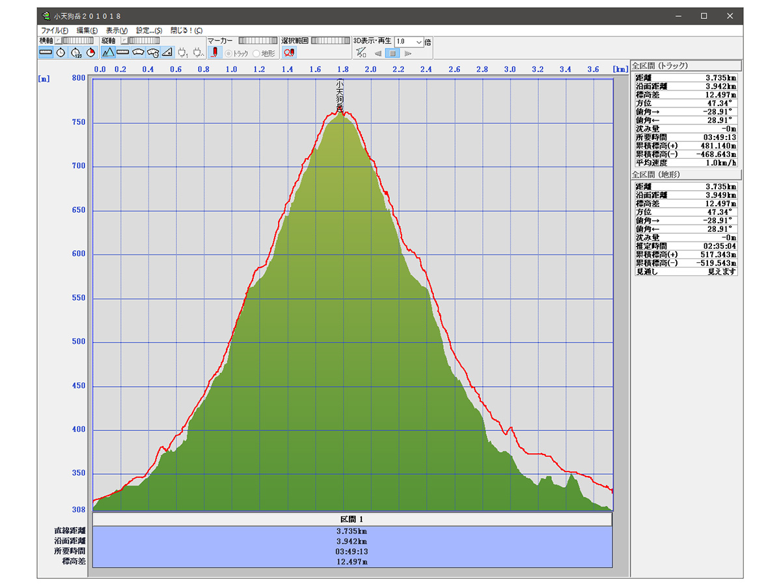Open the 表示(V) menu
Viewport: 781px width, 586px height.
(x=117, y=31)
